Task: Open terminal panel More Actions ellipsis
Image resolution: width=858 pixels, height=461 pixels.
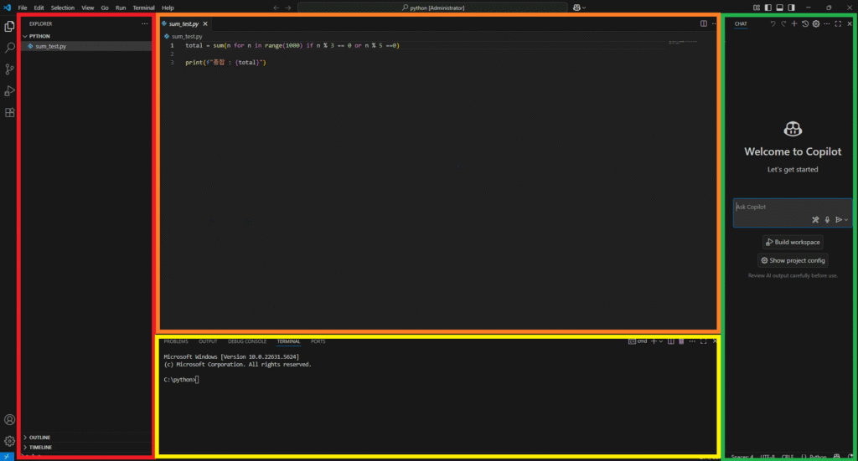Action: click(x=692, y=341)
